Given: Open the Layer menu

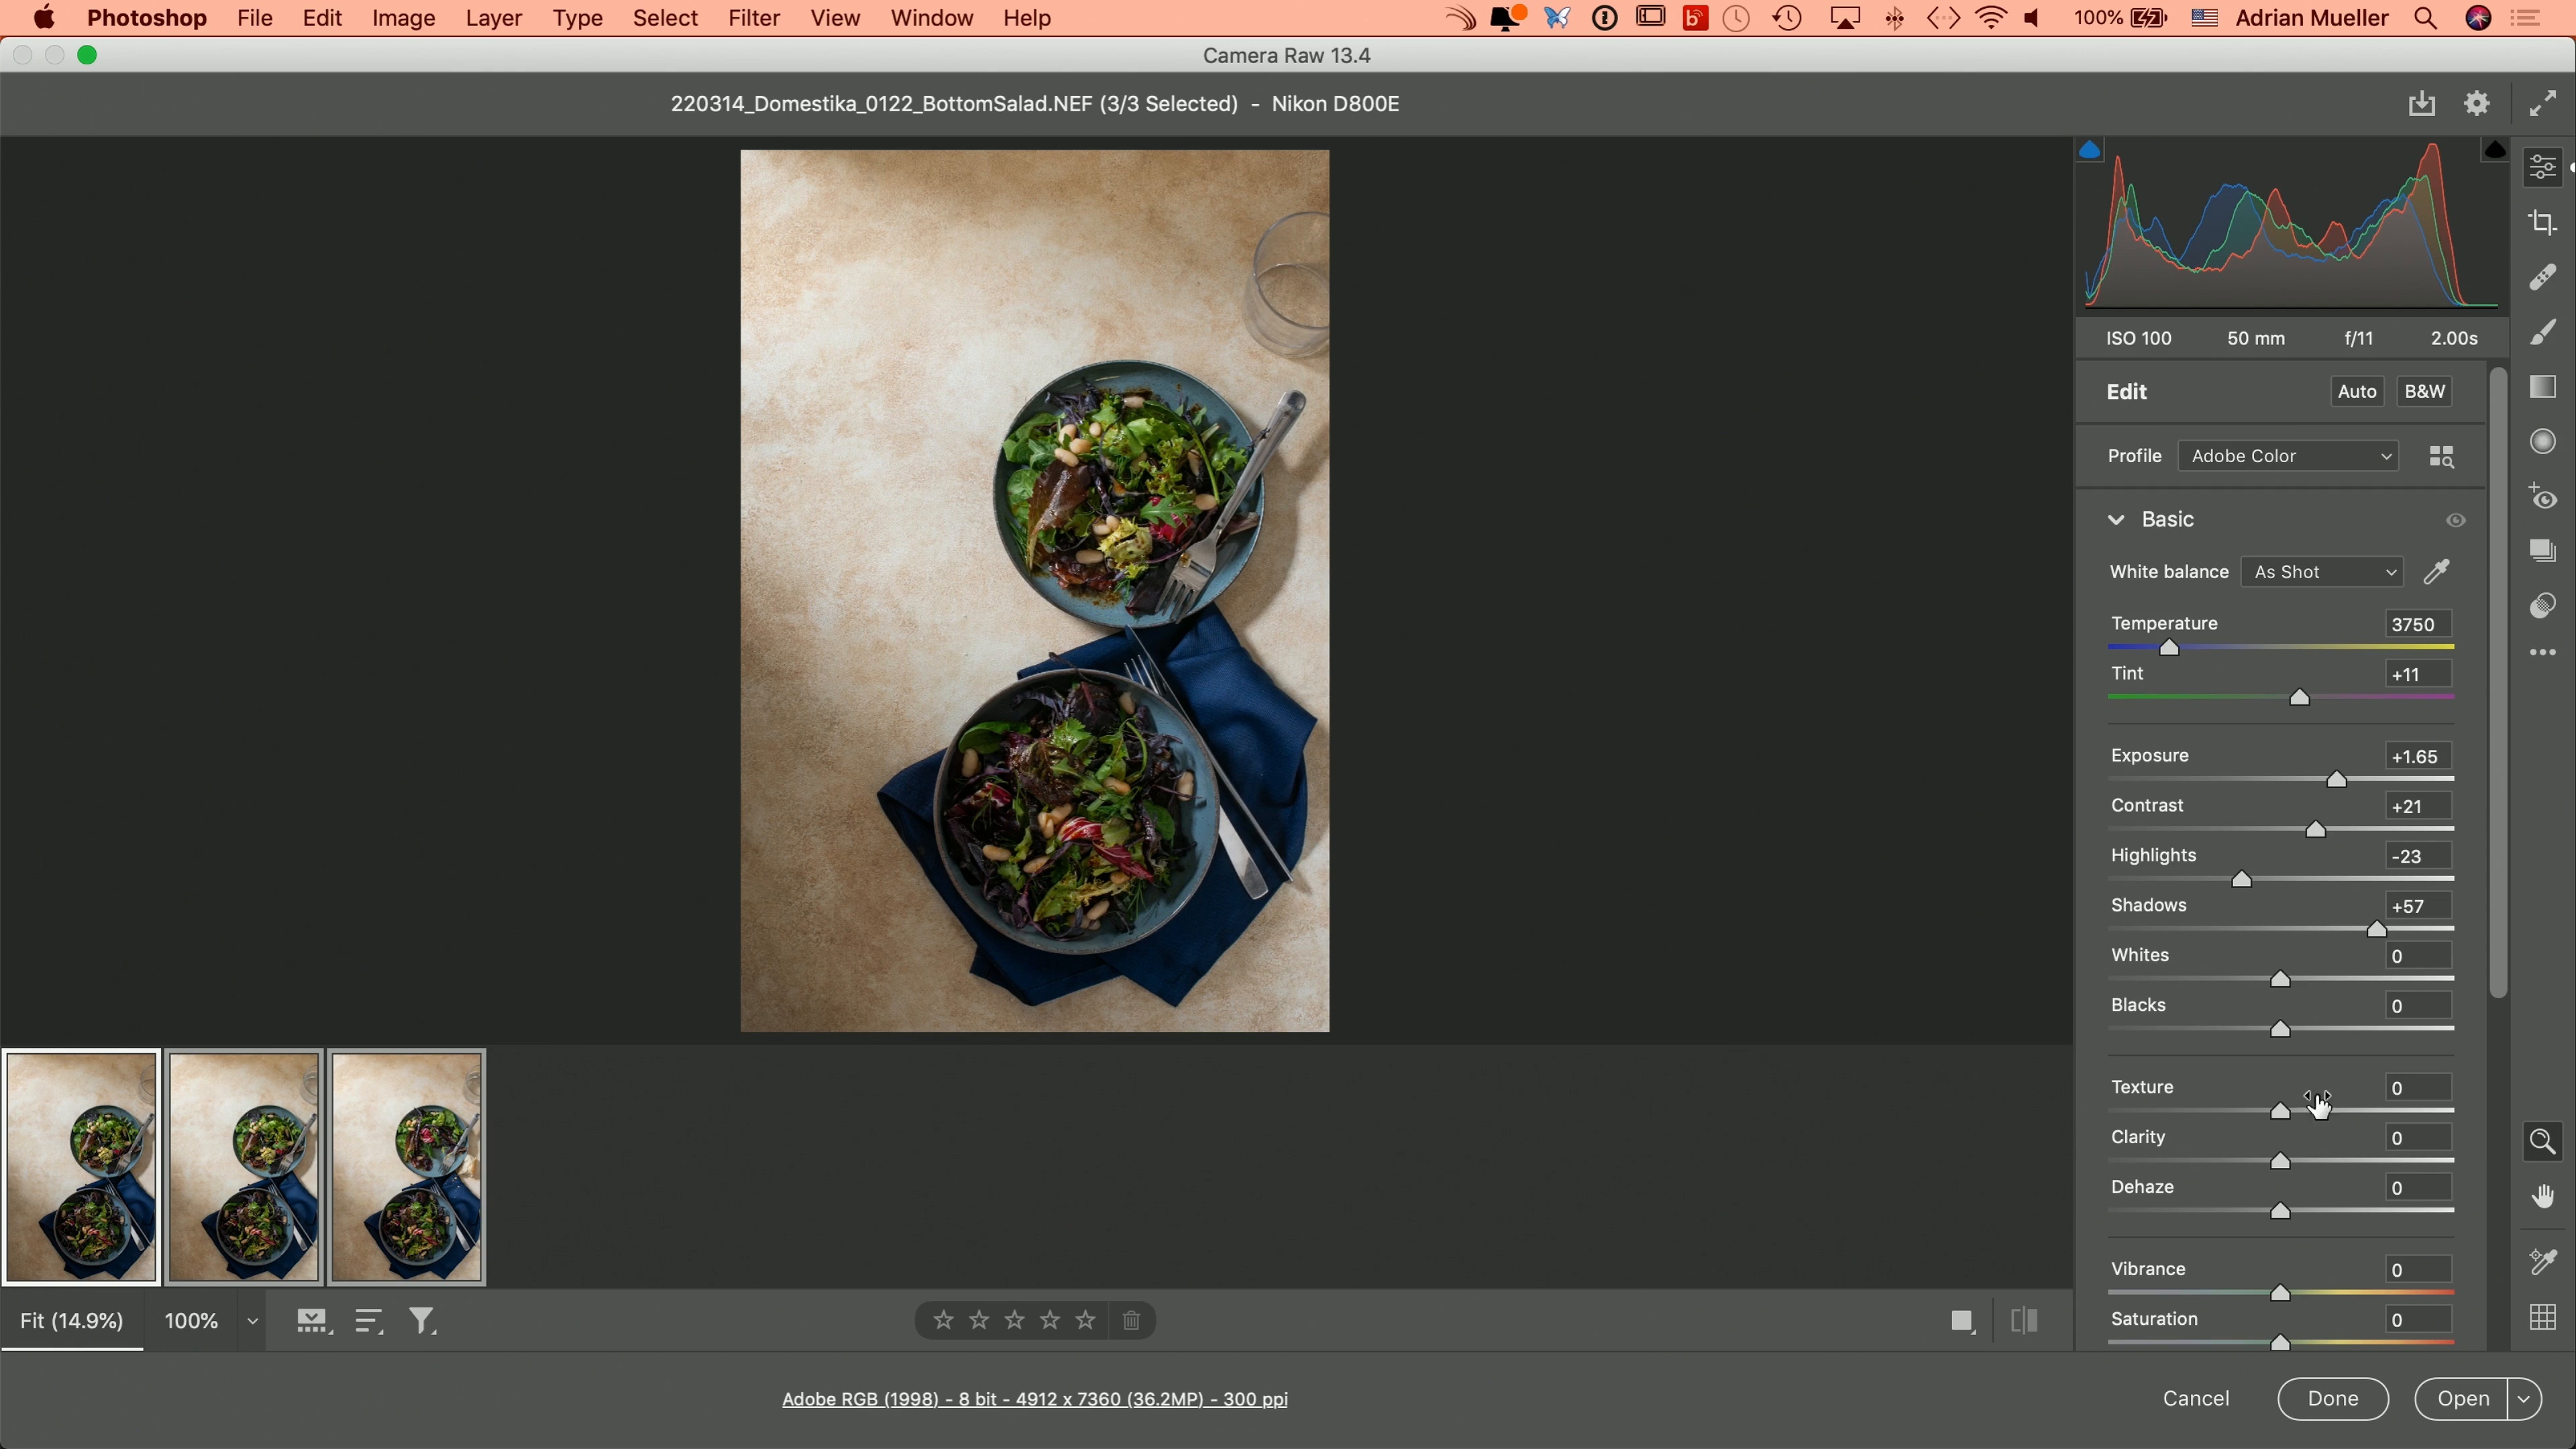Looking at the screenshot, I should point(494,18).
